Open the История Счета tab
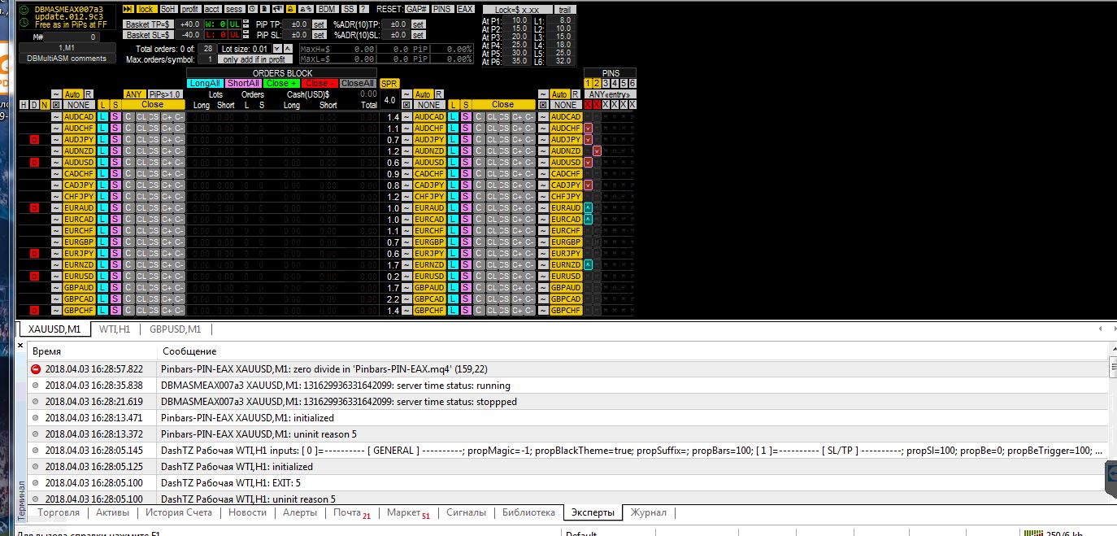 click(179, 512)
